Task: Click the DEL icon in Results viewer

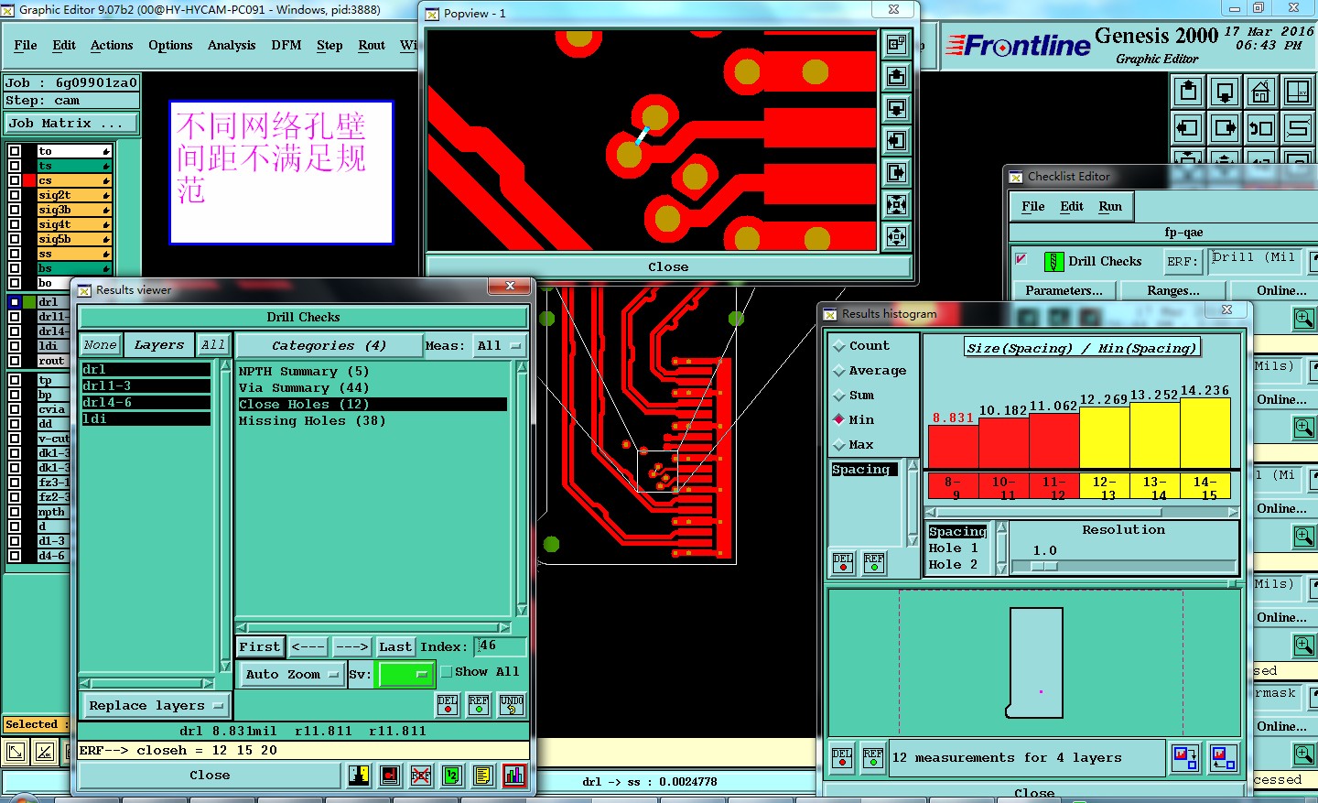Action: coord(448,704)
